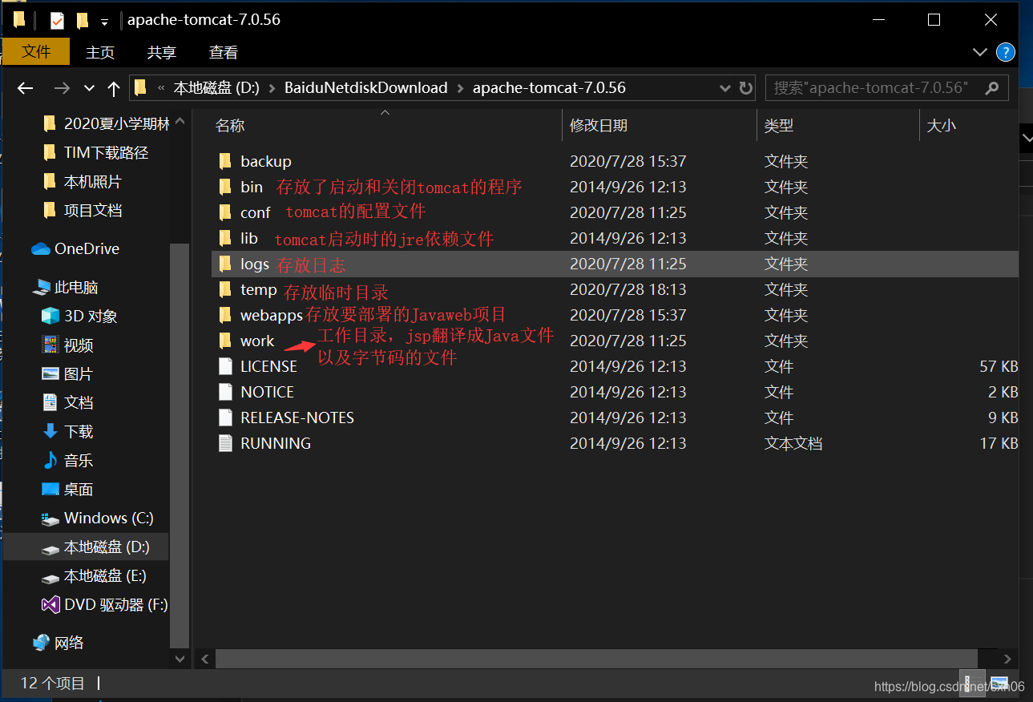Image resolution: width=1033 pixels, height=702 pixels.
Task: Click horizontal scrollbar right arrow
Action: [1008, 659]
